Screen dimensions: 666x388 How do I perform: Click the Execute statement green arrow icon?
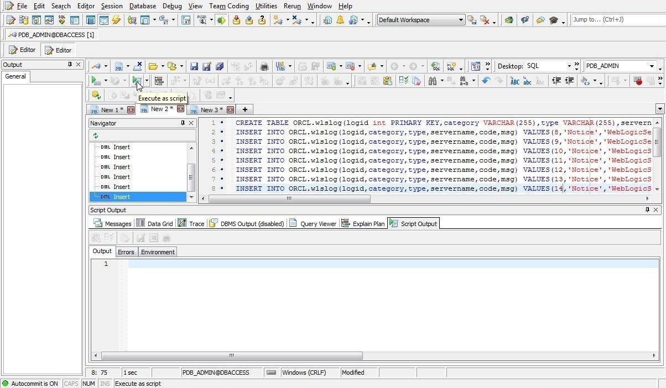[x=96, y=81]
